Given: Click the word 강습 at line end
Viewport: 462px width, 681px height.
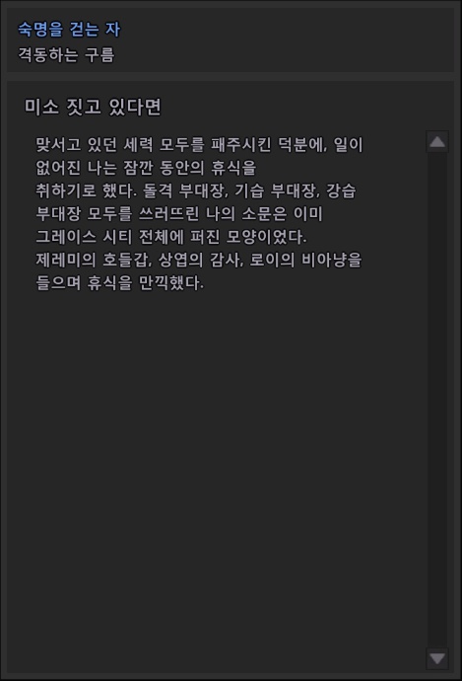Looking at the screenshot, I should pyautogui.click(x=341, y=190).
